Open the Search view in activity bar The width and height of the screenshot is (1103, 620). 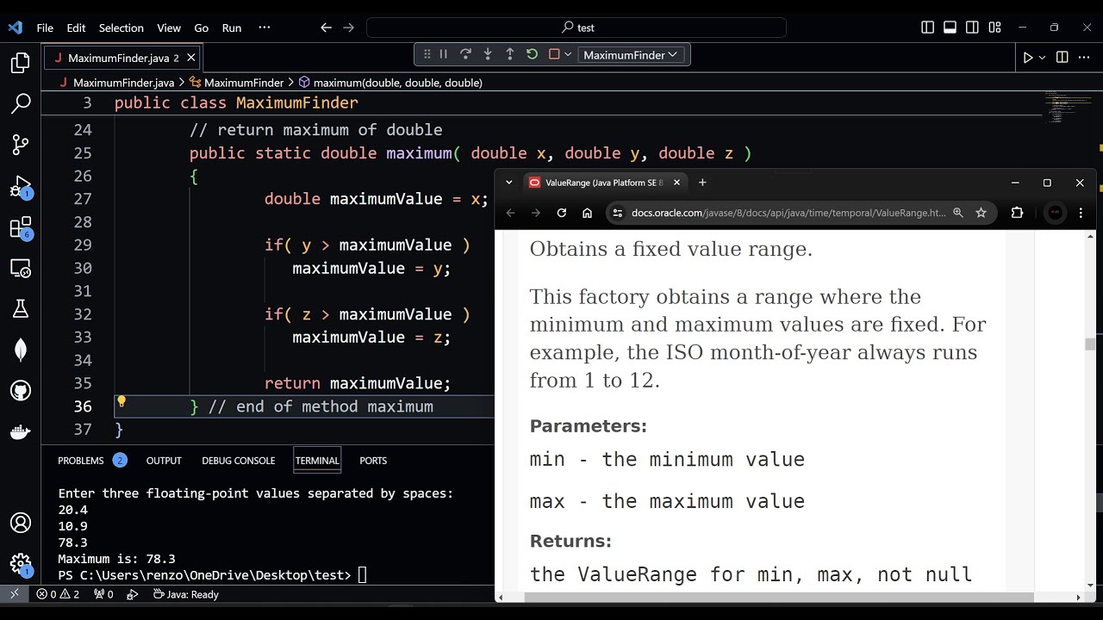[21, 104]
